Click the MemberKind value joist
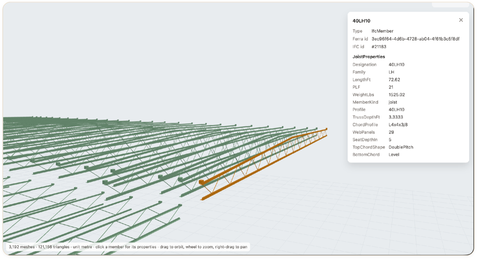Screen dimensions: 477x259 [393, 102]
